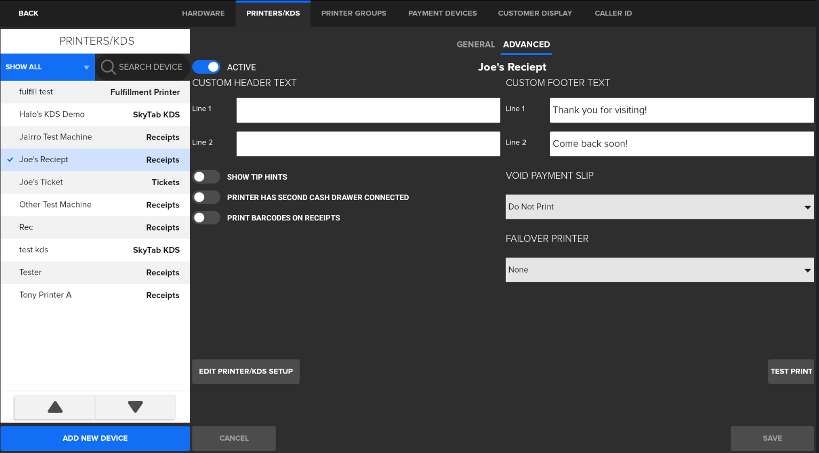Open the Void Payment Slip dropdown
819x453 pixels.
pyautogui.click(x=659, y=207)
